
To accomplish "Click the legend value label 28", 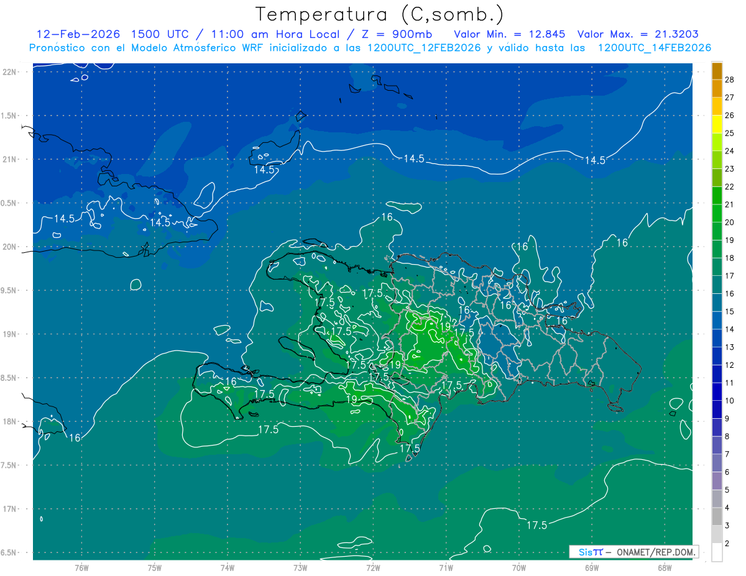I will coord(730,80).
